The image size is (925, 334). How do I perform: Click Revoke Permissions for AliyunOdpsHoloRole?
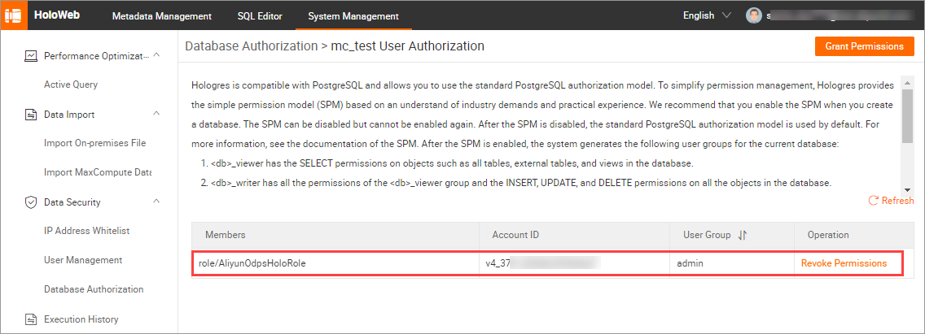coord(844,263)
